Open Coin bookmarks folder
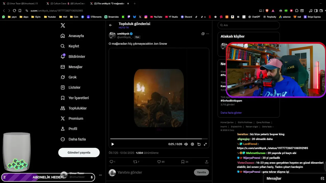Image resolution: width=326 pixels, height=183 pixels. (x=74, y=17)
